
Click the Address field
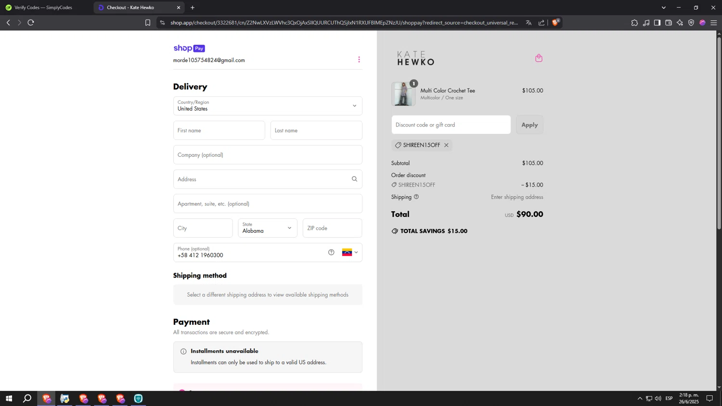[268, 179]
